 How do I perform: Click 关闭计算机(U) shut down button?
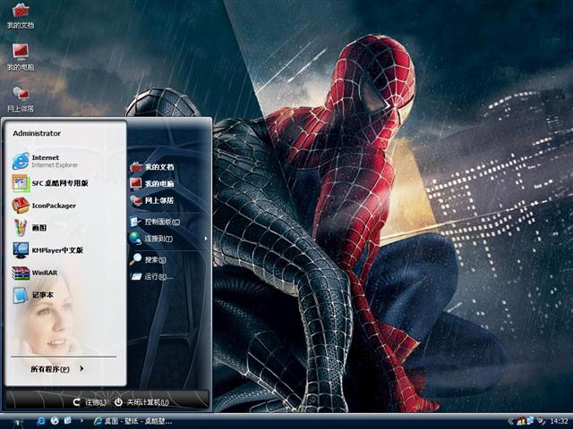141,402
